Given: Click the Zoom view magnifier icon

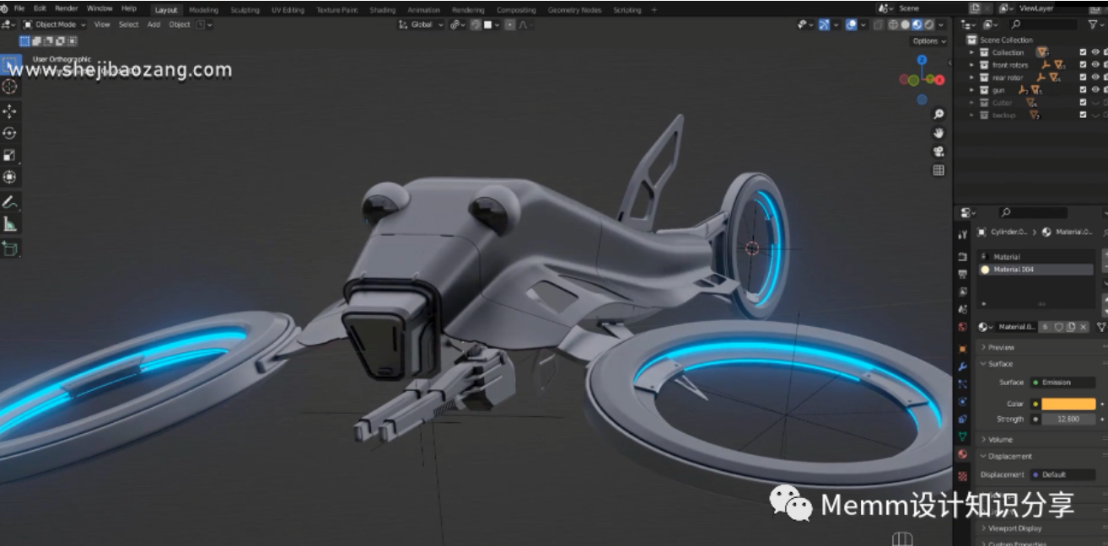Looking at the screenshot, I should click(939, 114).
